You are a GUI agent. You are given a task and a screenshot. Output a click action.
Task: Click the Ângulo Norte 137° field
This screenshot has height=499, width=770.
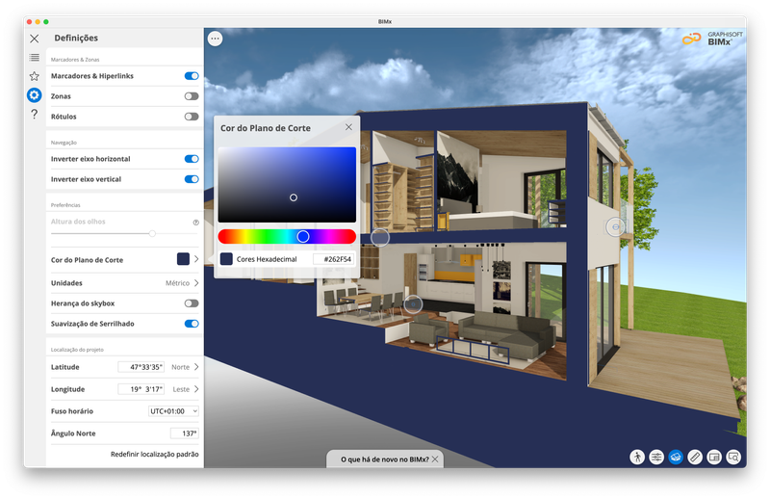tap(184, 433)
